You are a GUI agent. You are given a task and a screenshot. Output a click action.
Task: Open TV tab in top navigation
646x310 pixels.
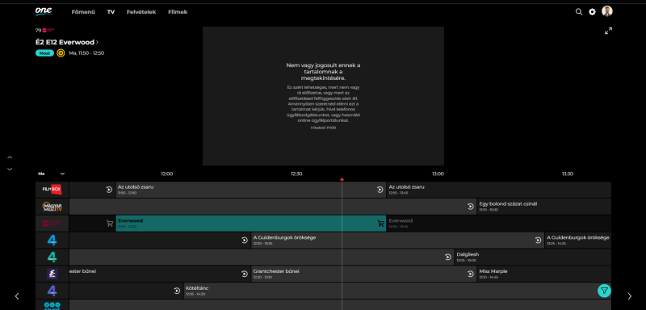point(111,12)
